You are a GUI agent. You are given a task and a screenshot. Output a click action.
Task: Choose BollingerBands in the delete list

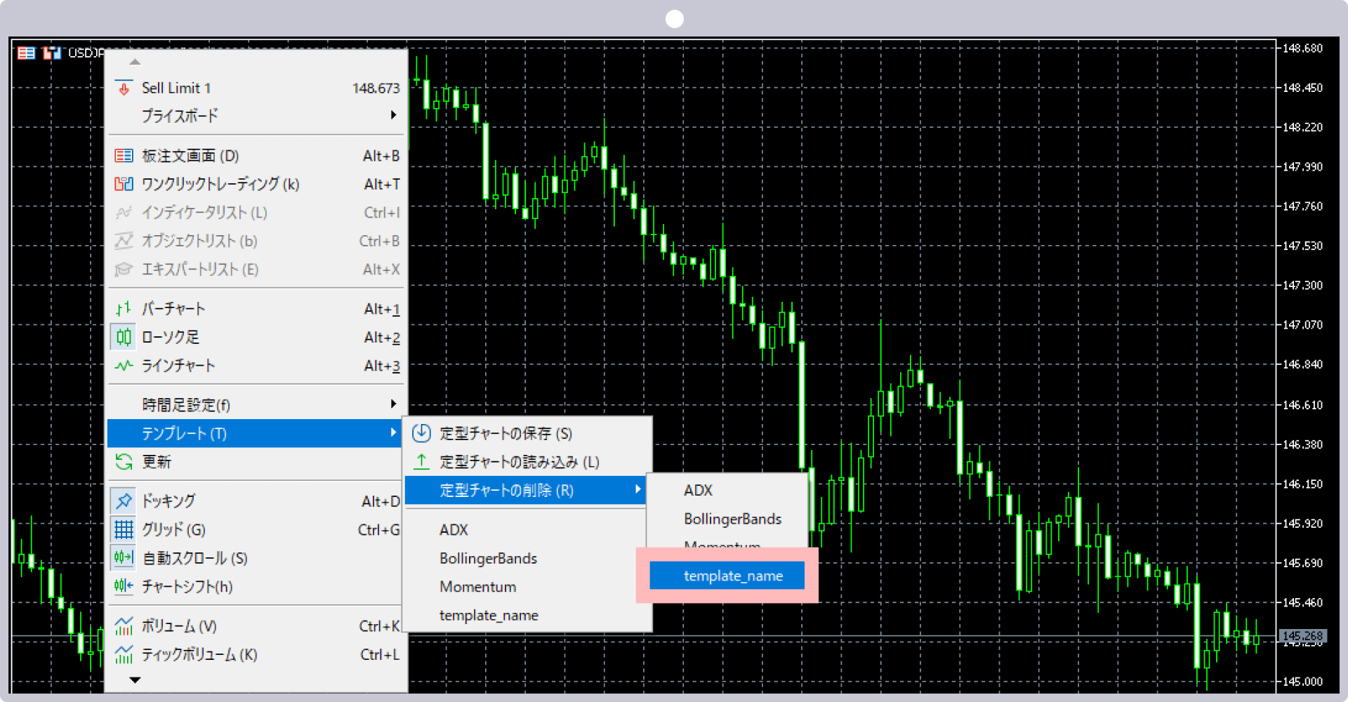pyautogui.click(x=732, y=519)
